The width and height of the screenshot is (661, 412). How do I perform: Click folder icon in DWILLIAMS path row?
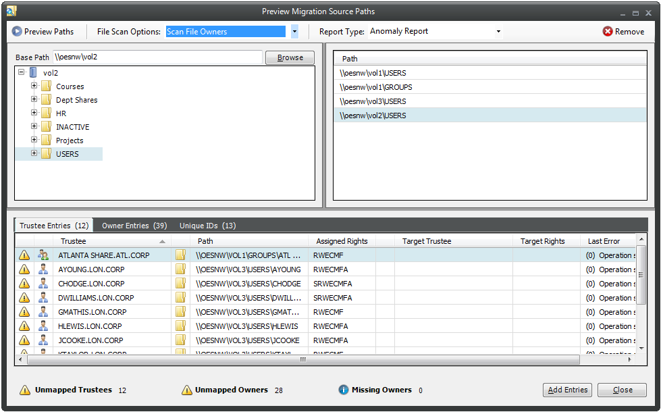pyautogui.click(x=180, y=298)
